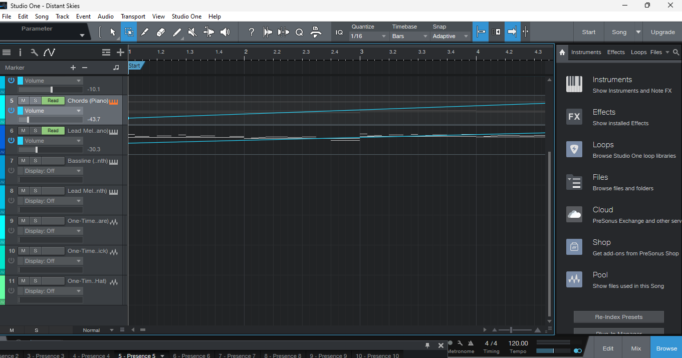This screenshot has width=682, height=358.
Task: Select the Arrow tool
Action: (113, 32)
